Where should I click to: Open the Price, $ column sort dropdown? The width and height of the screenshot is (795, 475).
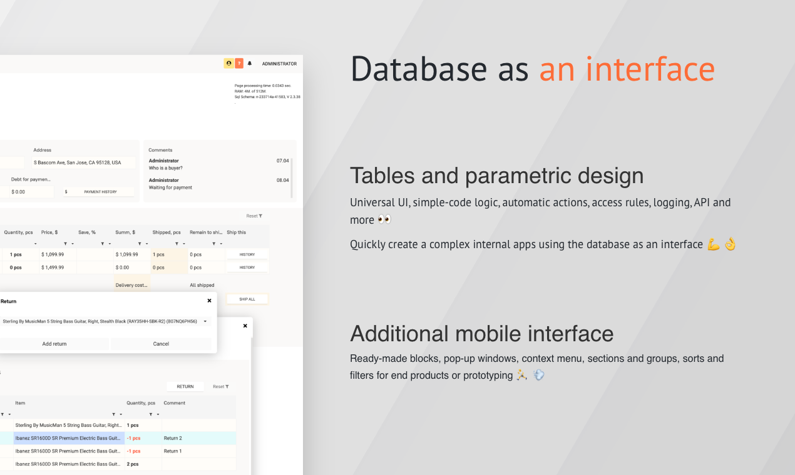(x=73, y=244)
